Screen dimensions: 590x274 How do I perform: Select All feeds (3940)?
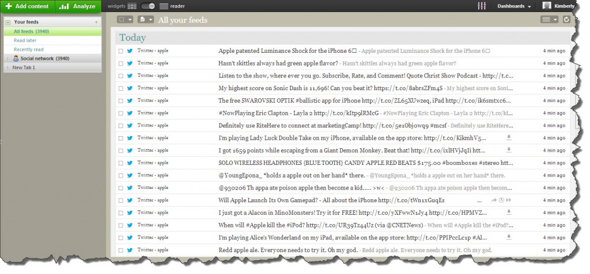pyautogui.click(x=52, y=32)
